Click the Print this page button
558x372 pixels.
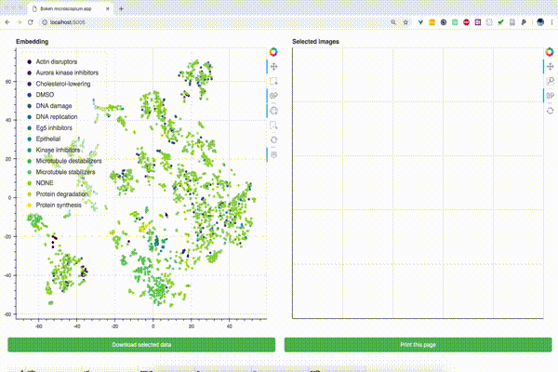coord(418,345)
